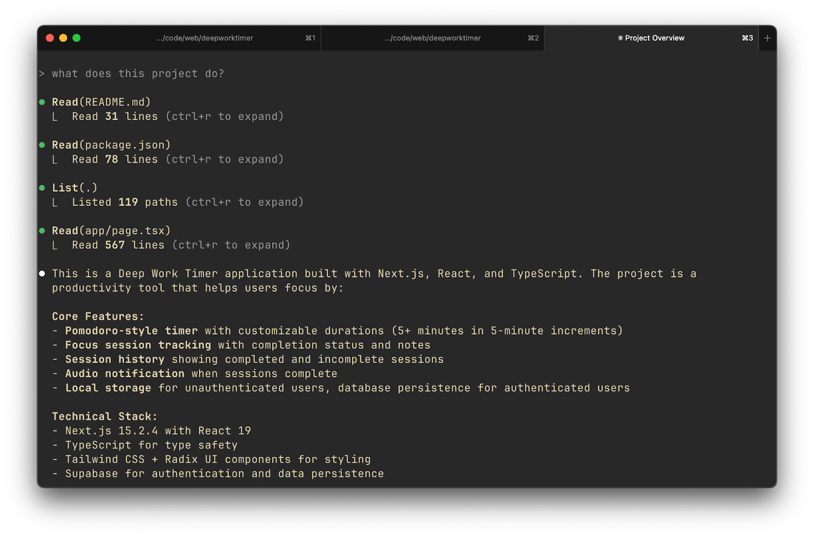814x537 pixels.
Task: Click the 'TypeScript for type safety' line
Action: pyautogui.click(x=145, y=445)
